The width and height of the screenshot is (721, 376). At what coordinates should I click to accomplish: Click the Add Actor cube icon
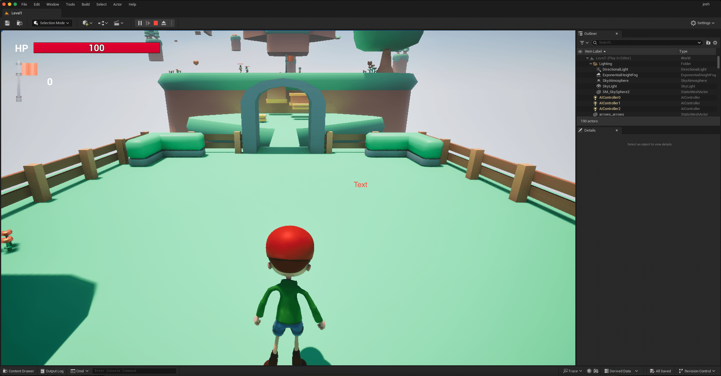(86, 23)
